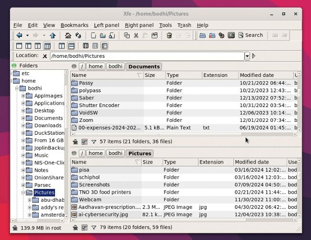Image resolution: width=311 pixels, height=240 pixels.
Task: Click the Cut scissors icon in toolbar
Action: tap(136, 35)
